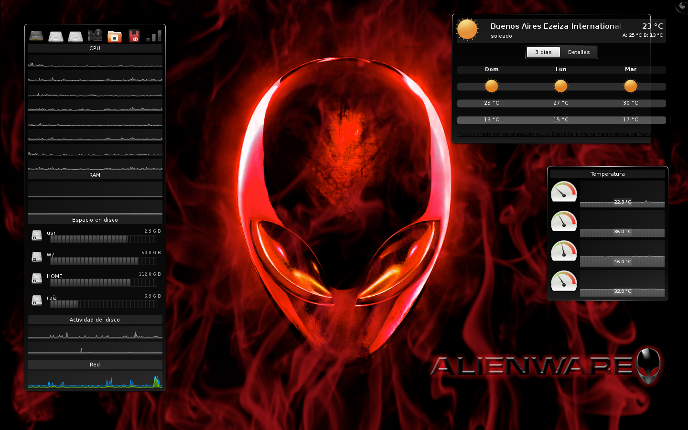The width and height of the screenshot is (688, 430).
Task: Click the A: 25 °C B: 13 °C text
Action: pyautogui.click(x=643, y=35)
